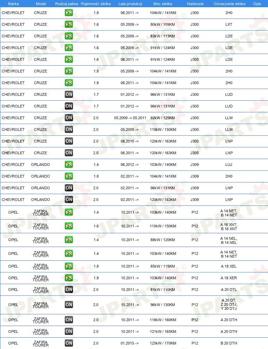The height and width of the screenshot is (349, 268).
Task: Select the 81kW / 110KM power cell
Action: click(162, 290)
